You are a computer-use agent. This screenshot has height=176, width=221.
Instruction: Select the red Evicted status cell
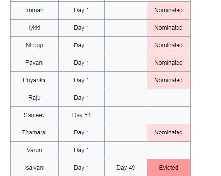click(169, 168)
